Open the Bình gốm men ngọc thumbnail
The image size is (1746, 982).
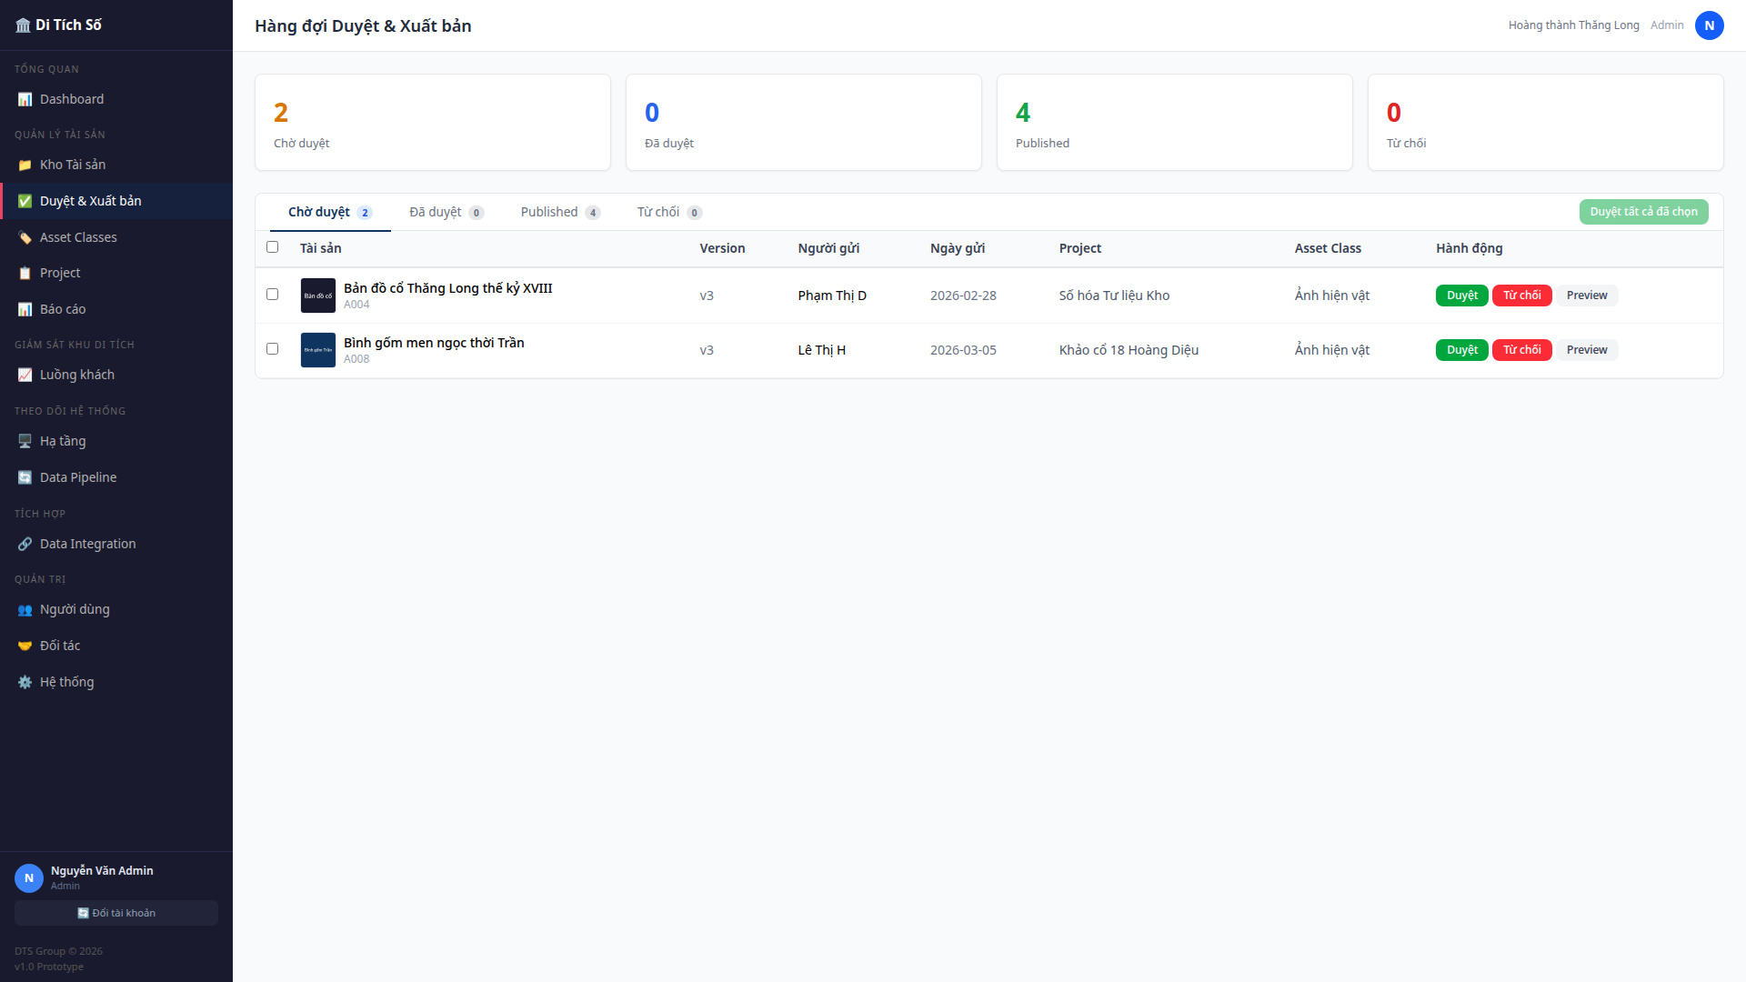[x=318, y=350]
